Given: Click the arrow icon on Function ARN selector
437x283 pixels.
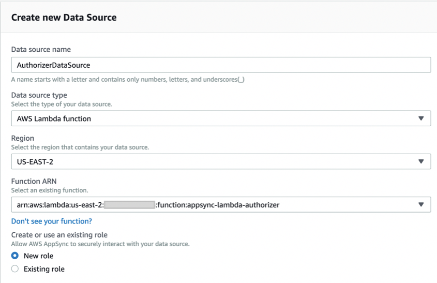Looking at the screenshot, I should pyautogui.click(x=421, y=205).
